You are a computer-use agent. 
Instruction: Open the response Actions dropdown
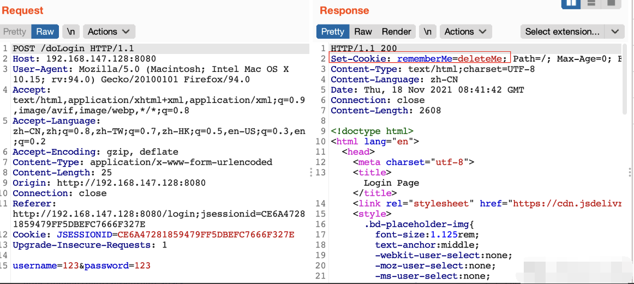click(x=466, y=32)
